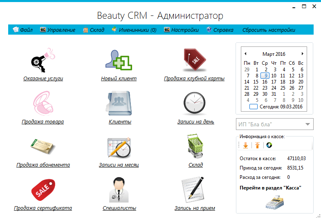
Task: Open the Склад link under shopping cart
Action: click(x=196, y=165)
